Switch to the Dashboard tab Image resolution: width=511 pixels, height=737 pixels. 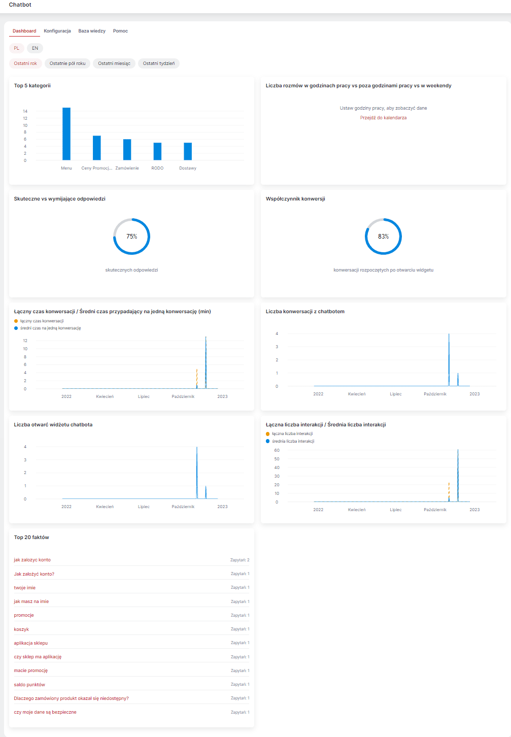(x=24, y=31)
